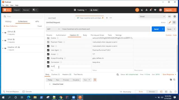Add a new request tab with plus icon
The image size is (179, 100).
tap(107, 18)
